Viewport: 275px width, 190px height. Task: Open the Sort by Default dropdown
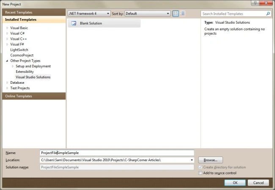pos(148,14)
